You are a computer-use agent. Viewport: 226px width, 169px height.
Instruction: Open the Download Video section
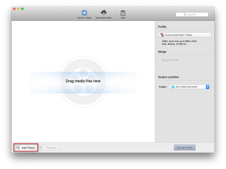tap(103, 14)
